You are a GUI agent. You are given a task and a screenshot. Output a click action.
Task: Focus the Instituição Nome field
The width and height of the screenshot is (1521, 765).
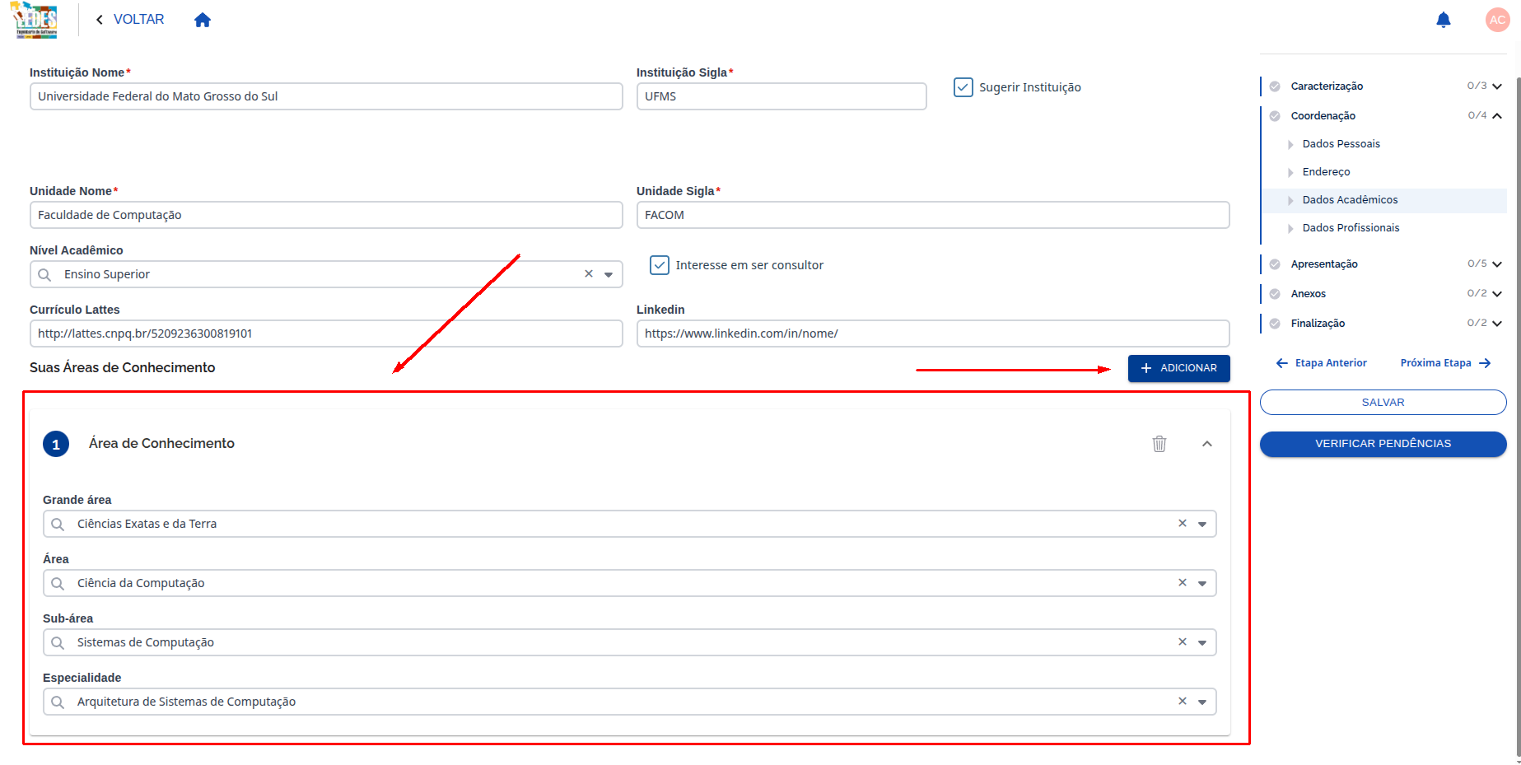click(x=326, y=96)
